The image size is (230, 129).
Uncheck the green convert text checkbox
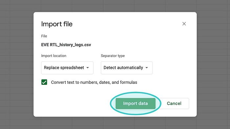click(44, 82)
